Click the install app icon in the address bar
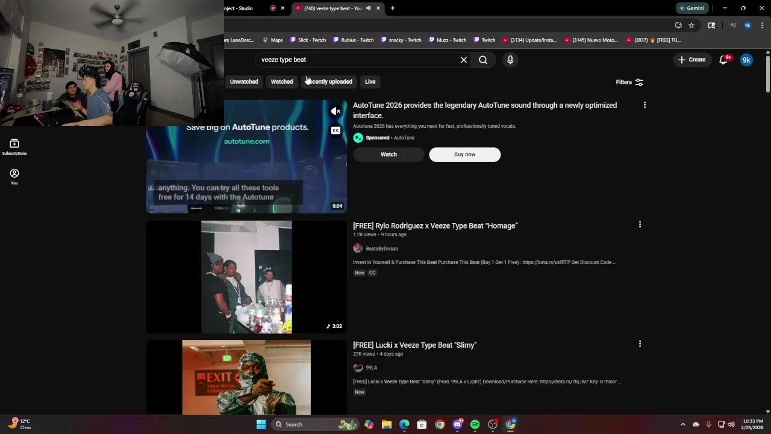Image resolution: width=771 pixels, height=434 pixels. pyautogui.click(x=678, y=25)
